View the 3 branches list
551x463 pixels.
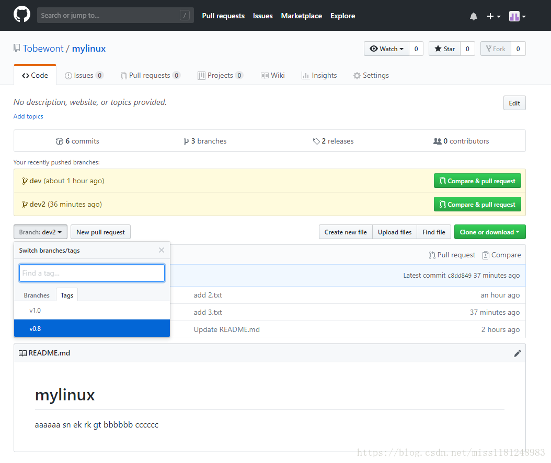click(205, 141)
